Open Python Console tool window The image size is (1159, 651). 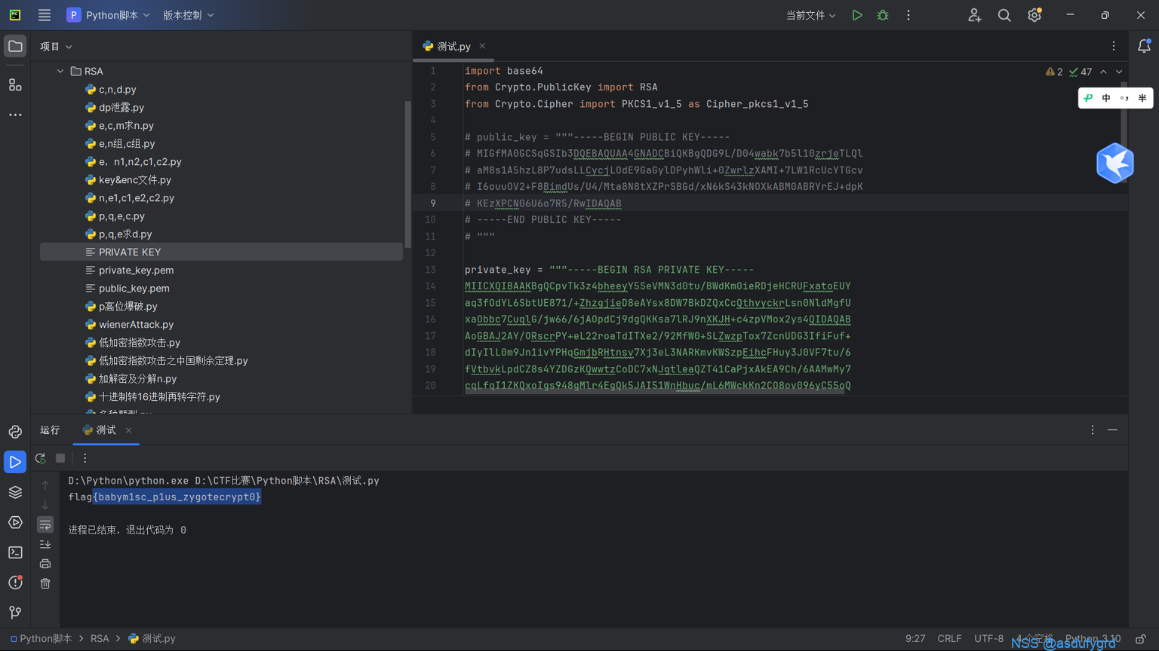tap(15, 432)
